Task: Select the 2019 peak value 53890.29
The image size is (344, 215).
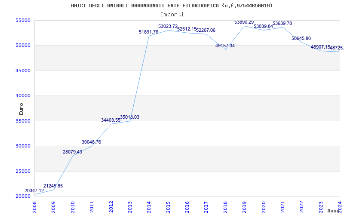Action: (244, 22)
